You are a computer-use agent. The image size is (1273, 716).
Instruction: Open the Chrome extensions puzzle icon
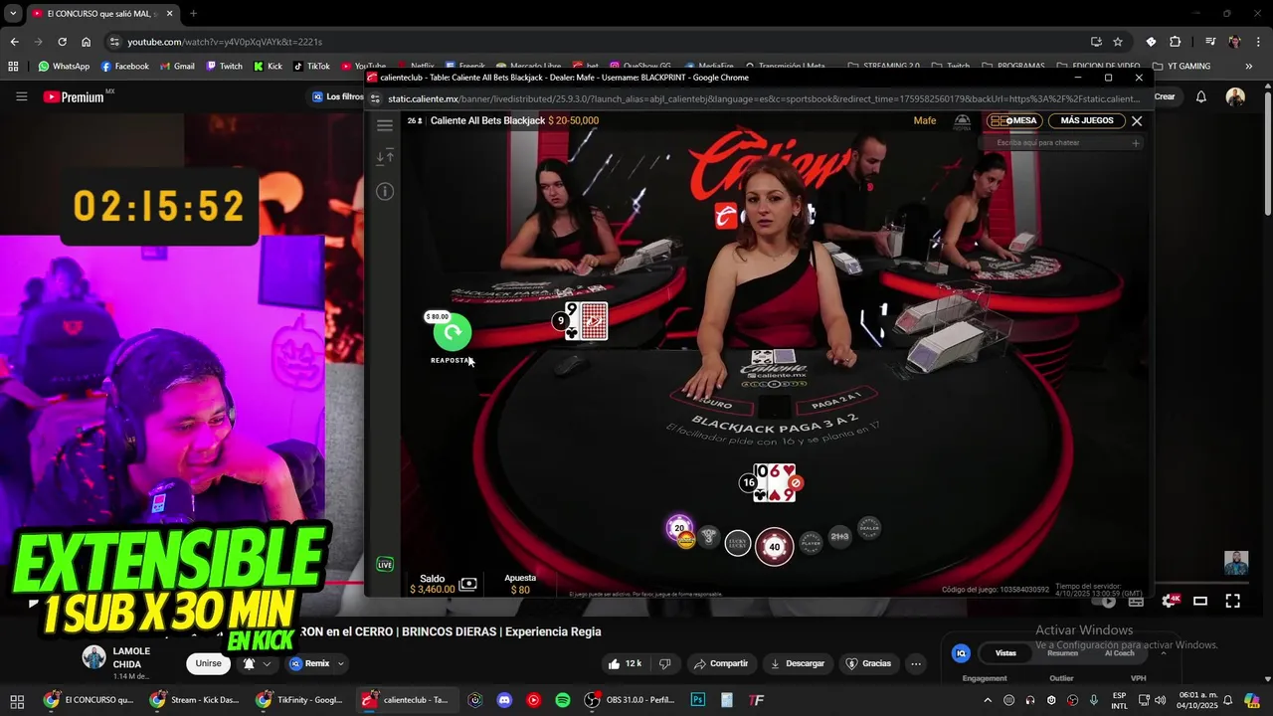1175,42
